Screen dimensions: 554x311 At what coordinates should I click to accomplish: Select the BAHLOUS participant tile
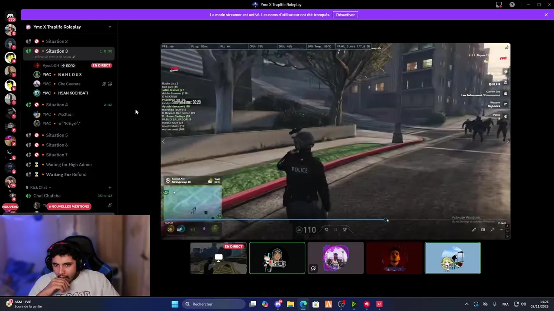[x=277, y=258]
